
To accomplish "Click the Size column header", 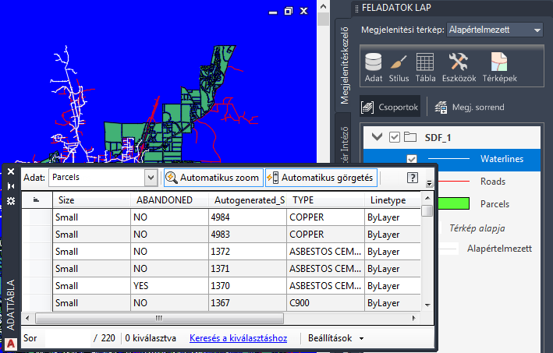I will (92, 200).
